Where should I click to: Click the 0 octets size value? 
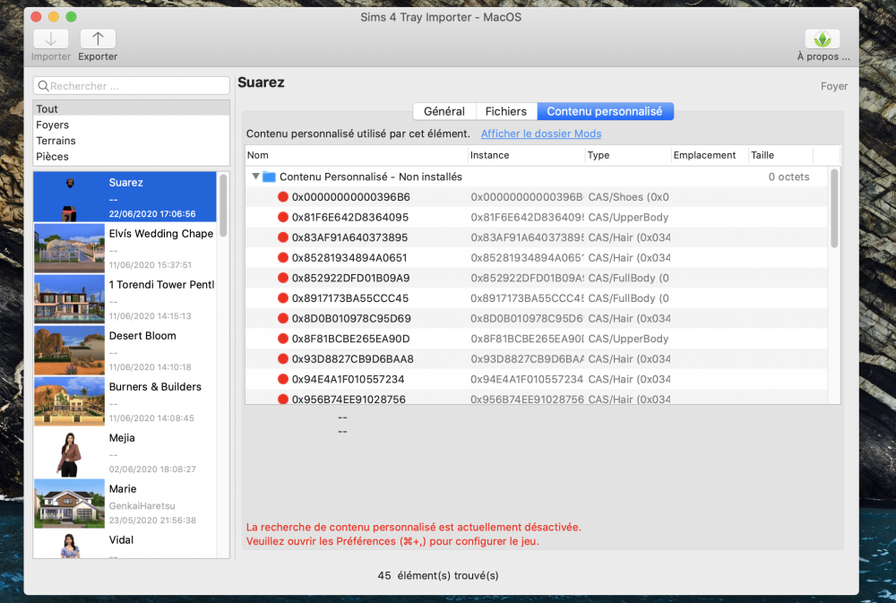pos(788,177)
